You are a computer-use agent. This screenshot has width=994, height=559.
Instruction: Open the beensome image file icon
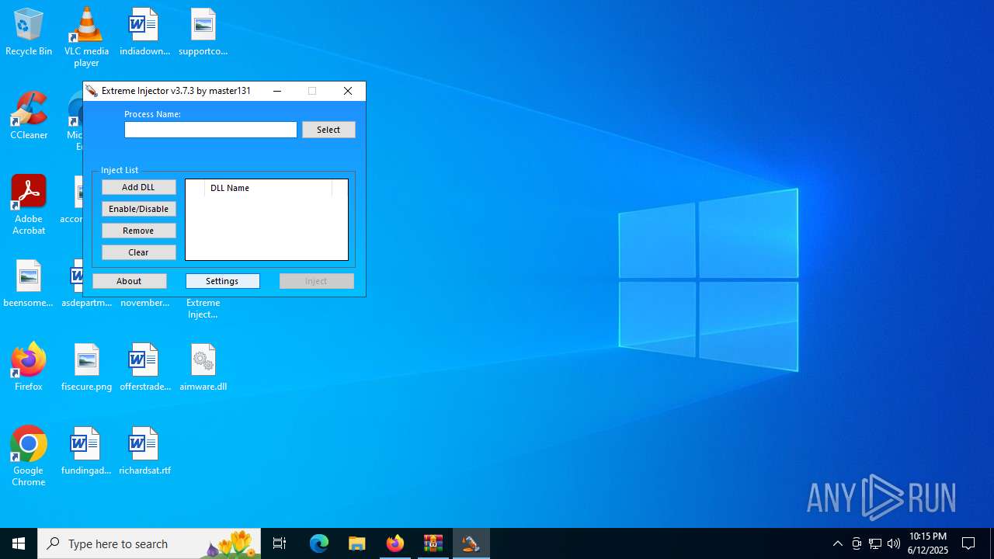tap(29, 283)
